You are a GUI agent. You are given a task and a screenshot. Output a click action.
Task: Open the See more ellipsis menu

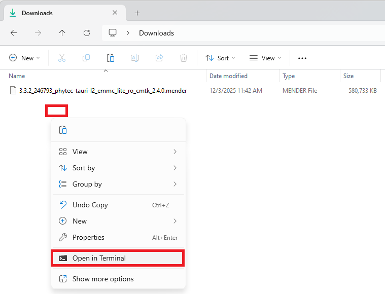coord(302,58)
